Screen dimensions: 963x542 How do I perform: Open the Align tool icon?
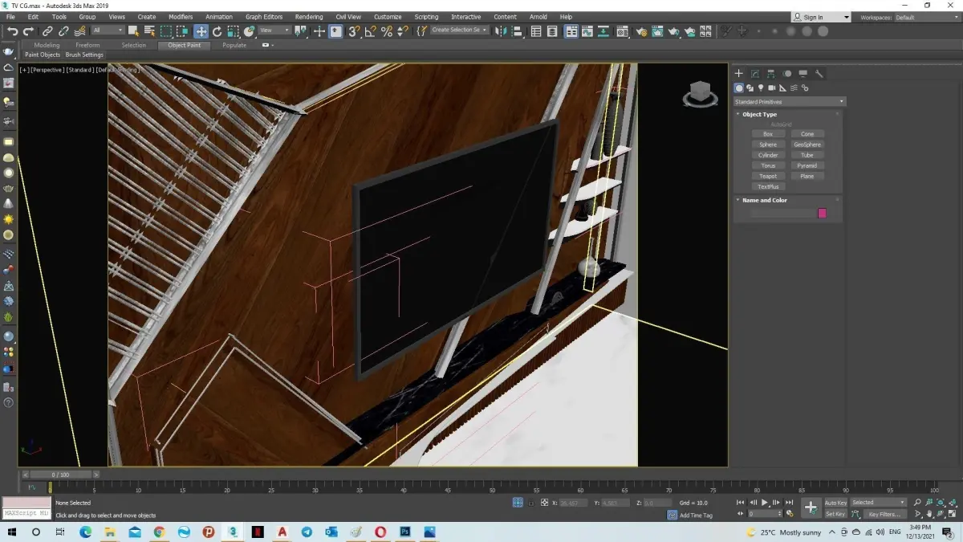[517, 31]
